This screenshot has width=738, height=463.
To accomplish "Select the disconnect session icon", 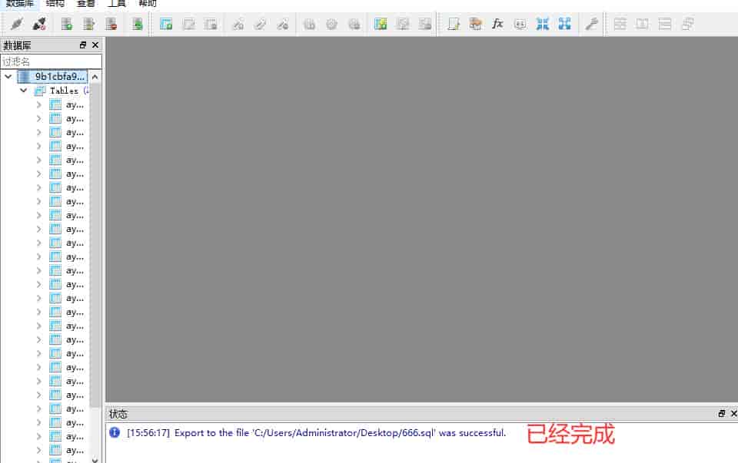I will (39, 23).
